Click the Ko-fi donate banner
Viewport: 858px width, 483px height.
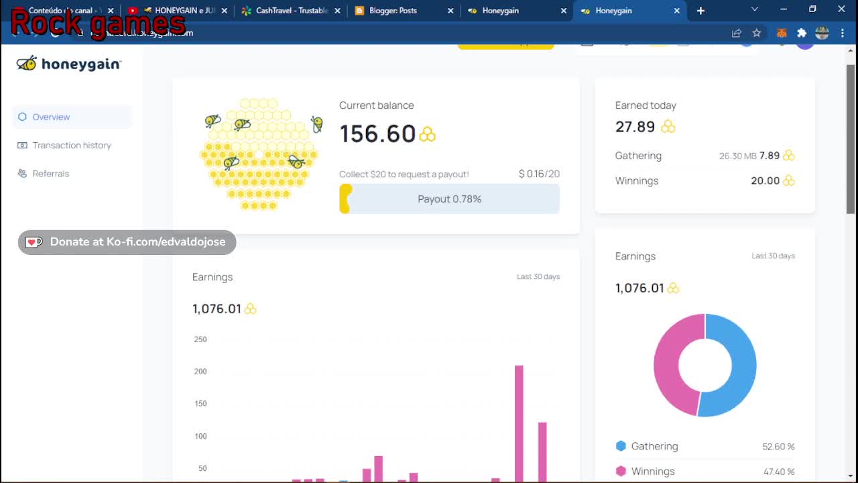pos(127,242)
